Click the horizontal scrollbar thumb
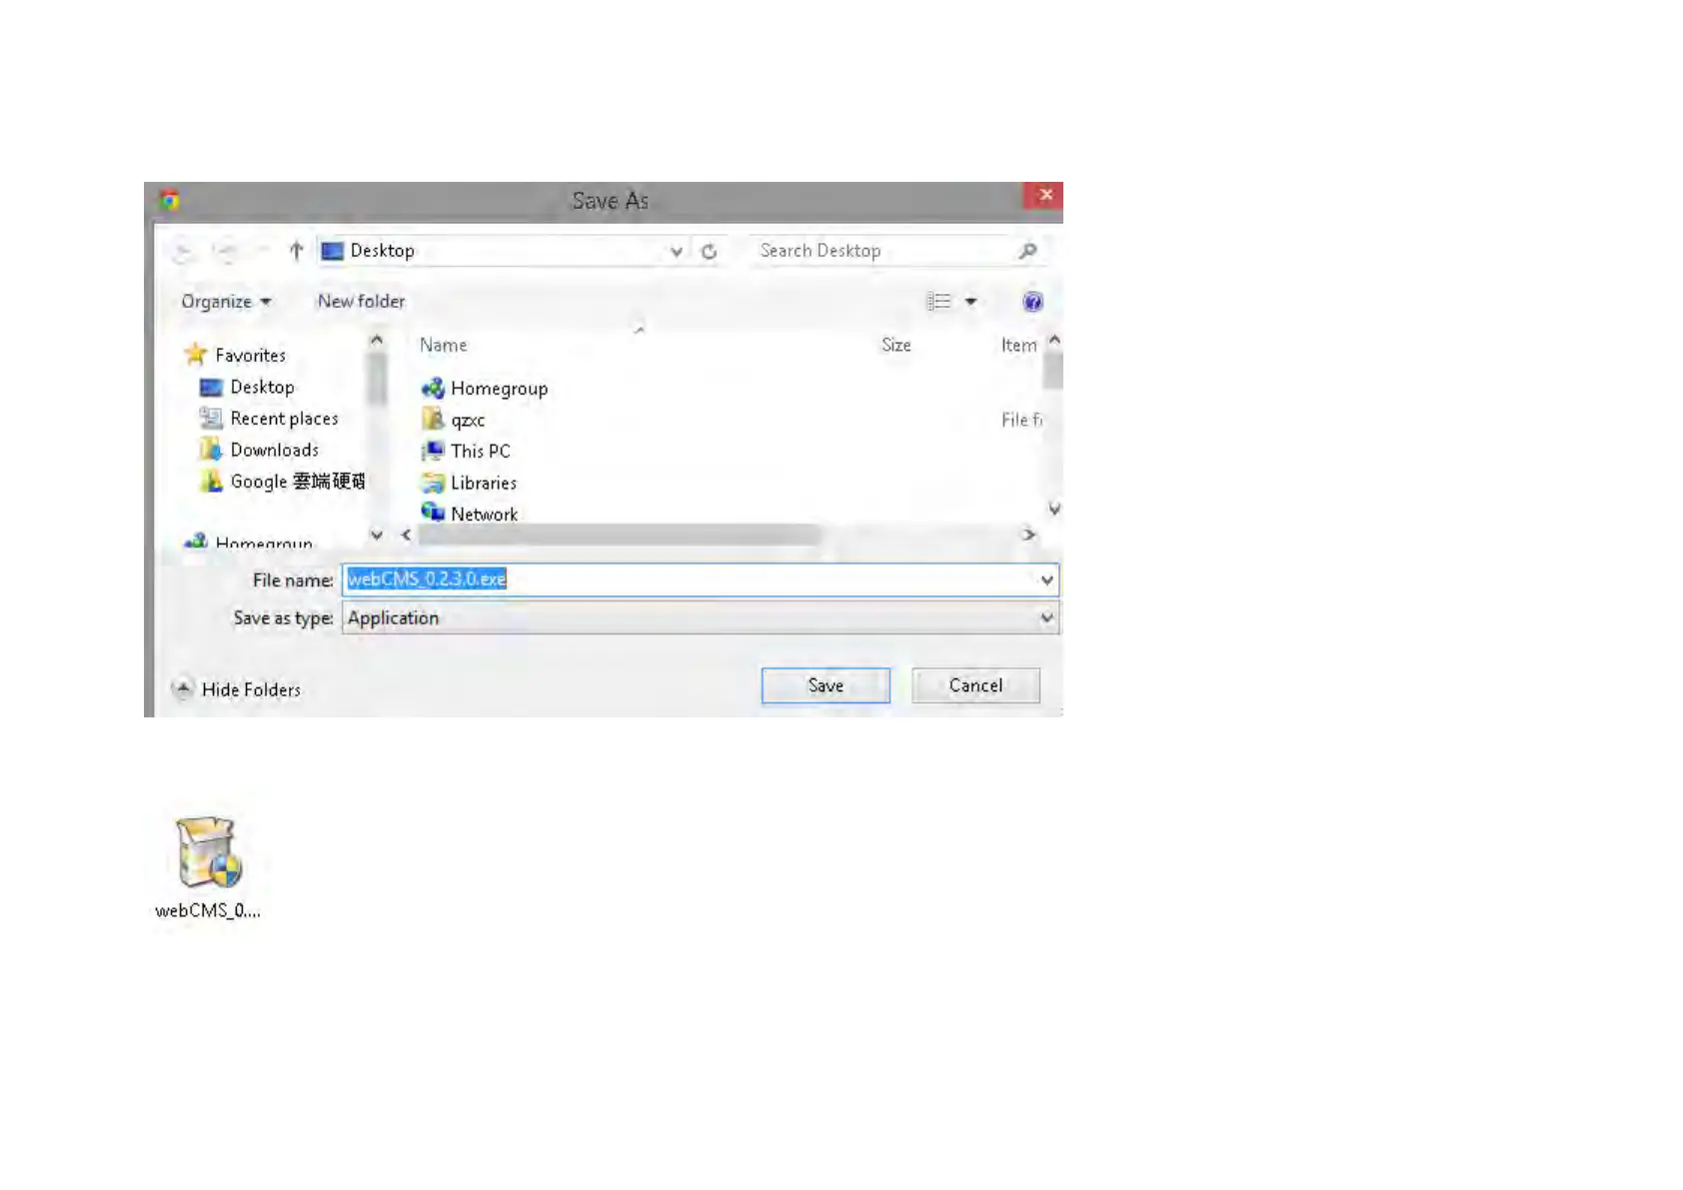Screen dimensions: 1683x1190 click(x=620, y=536)
